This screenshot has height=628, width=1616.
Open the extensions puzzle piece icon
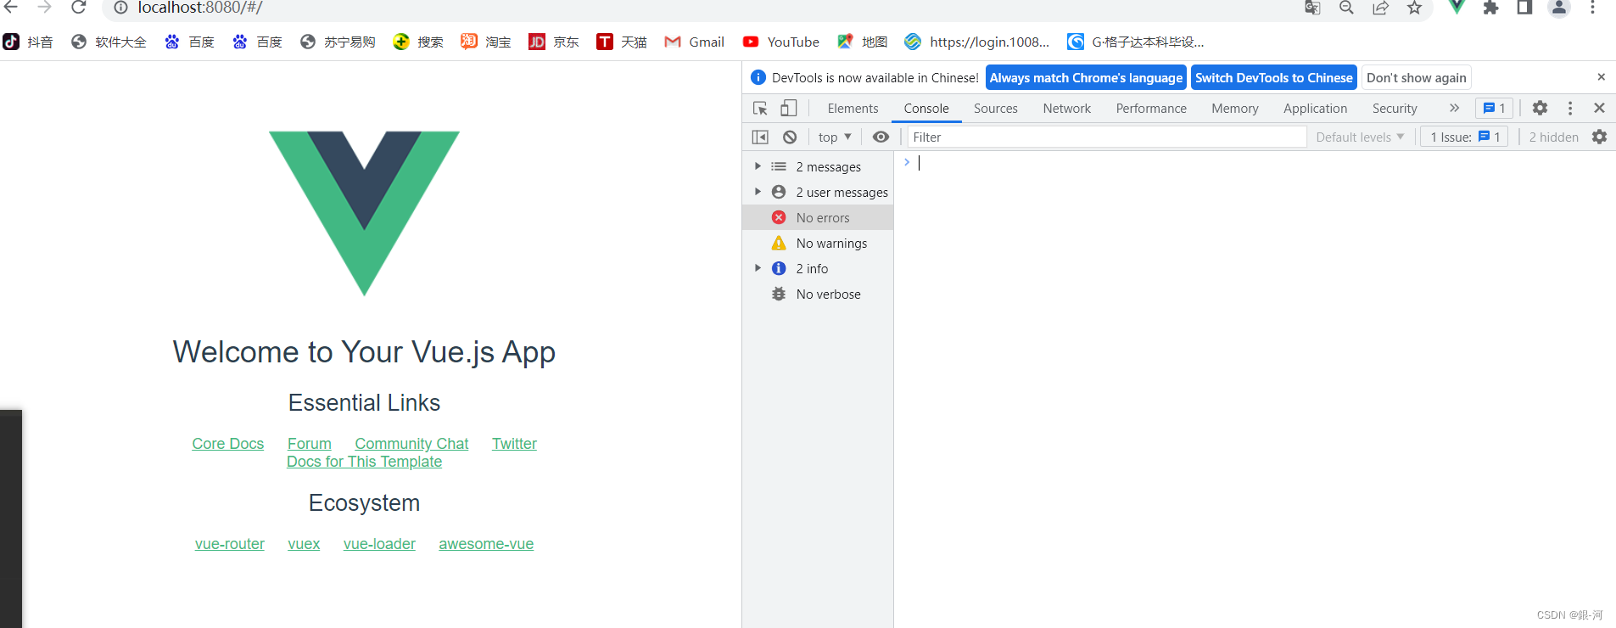coord(1490,8)
